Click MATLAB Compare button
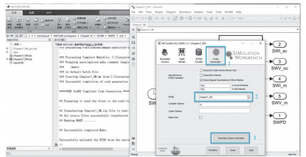Screen dimensions: 306x157 point(45,25)
